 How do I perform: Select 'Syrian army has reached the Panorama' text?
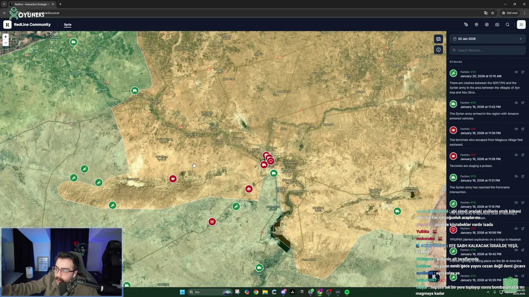(483, 187)
